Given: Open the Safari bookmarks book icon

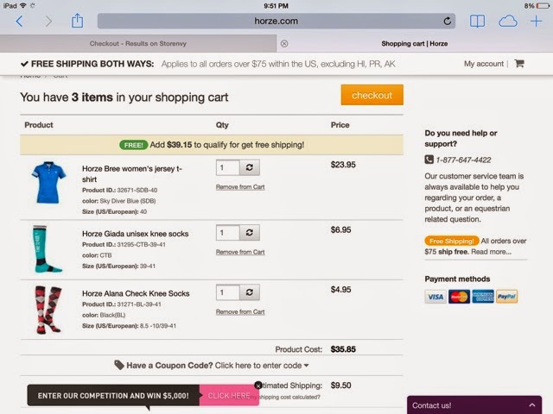Looking at the screenshot, I should 477,21.
